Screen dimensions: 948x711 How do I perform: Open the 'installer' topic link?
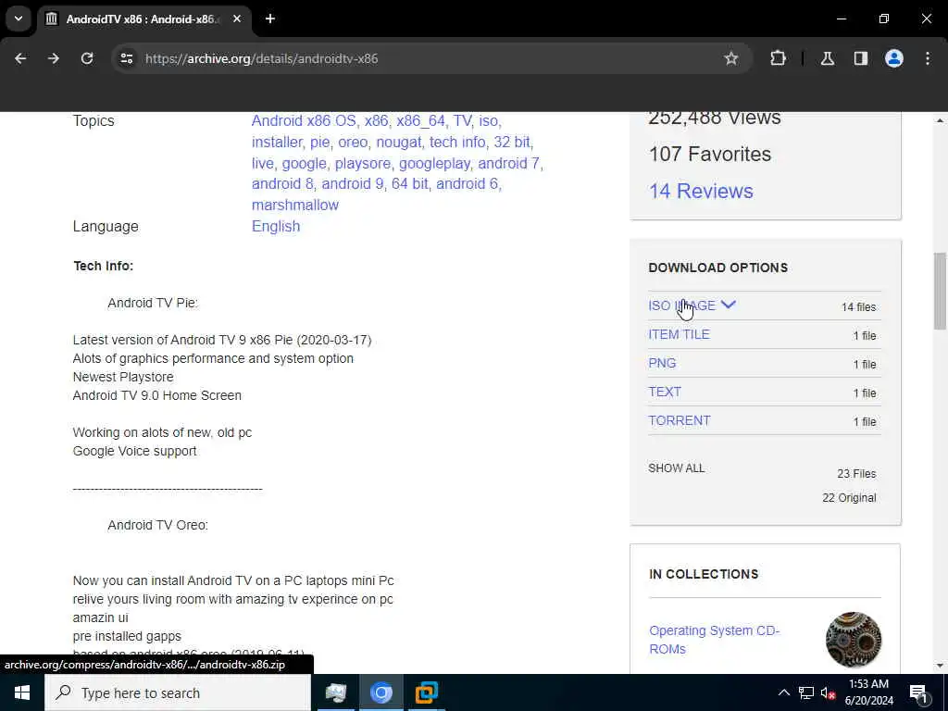pos(277,142)
